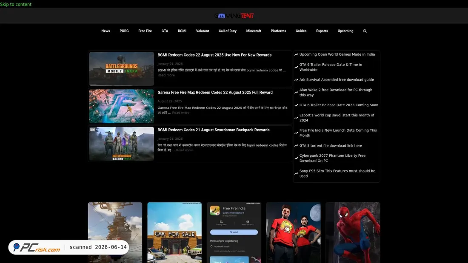
Task: Open Upcoming Open World Games Made in India
Action: [337, 54]
